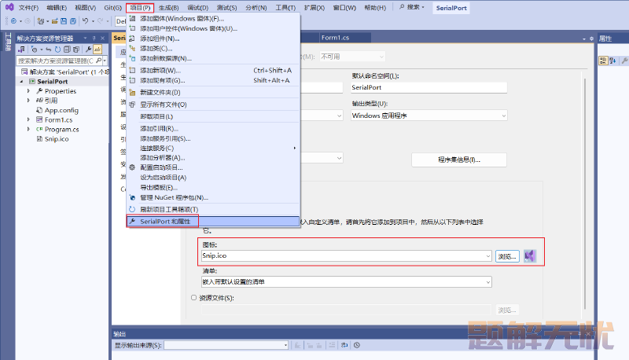Pin the solution explorer panel

point(94,38)
